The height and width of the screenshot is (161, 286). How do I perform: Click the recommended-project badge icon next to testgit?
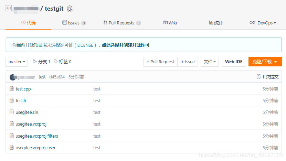click(x=70, y=9)
